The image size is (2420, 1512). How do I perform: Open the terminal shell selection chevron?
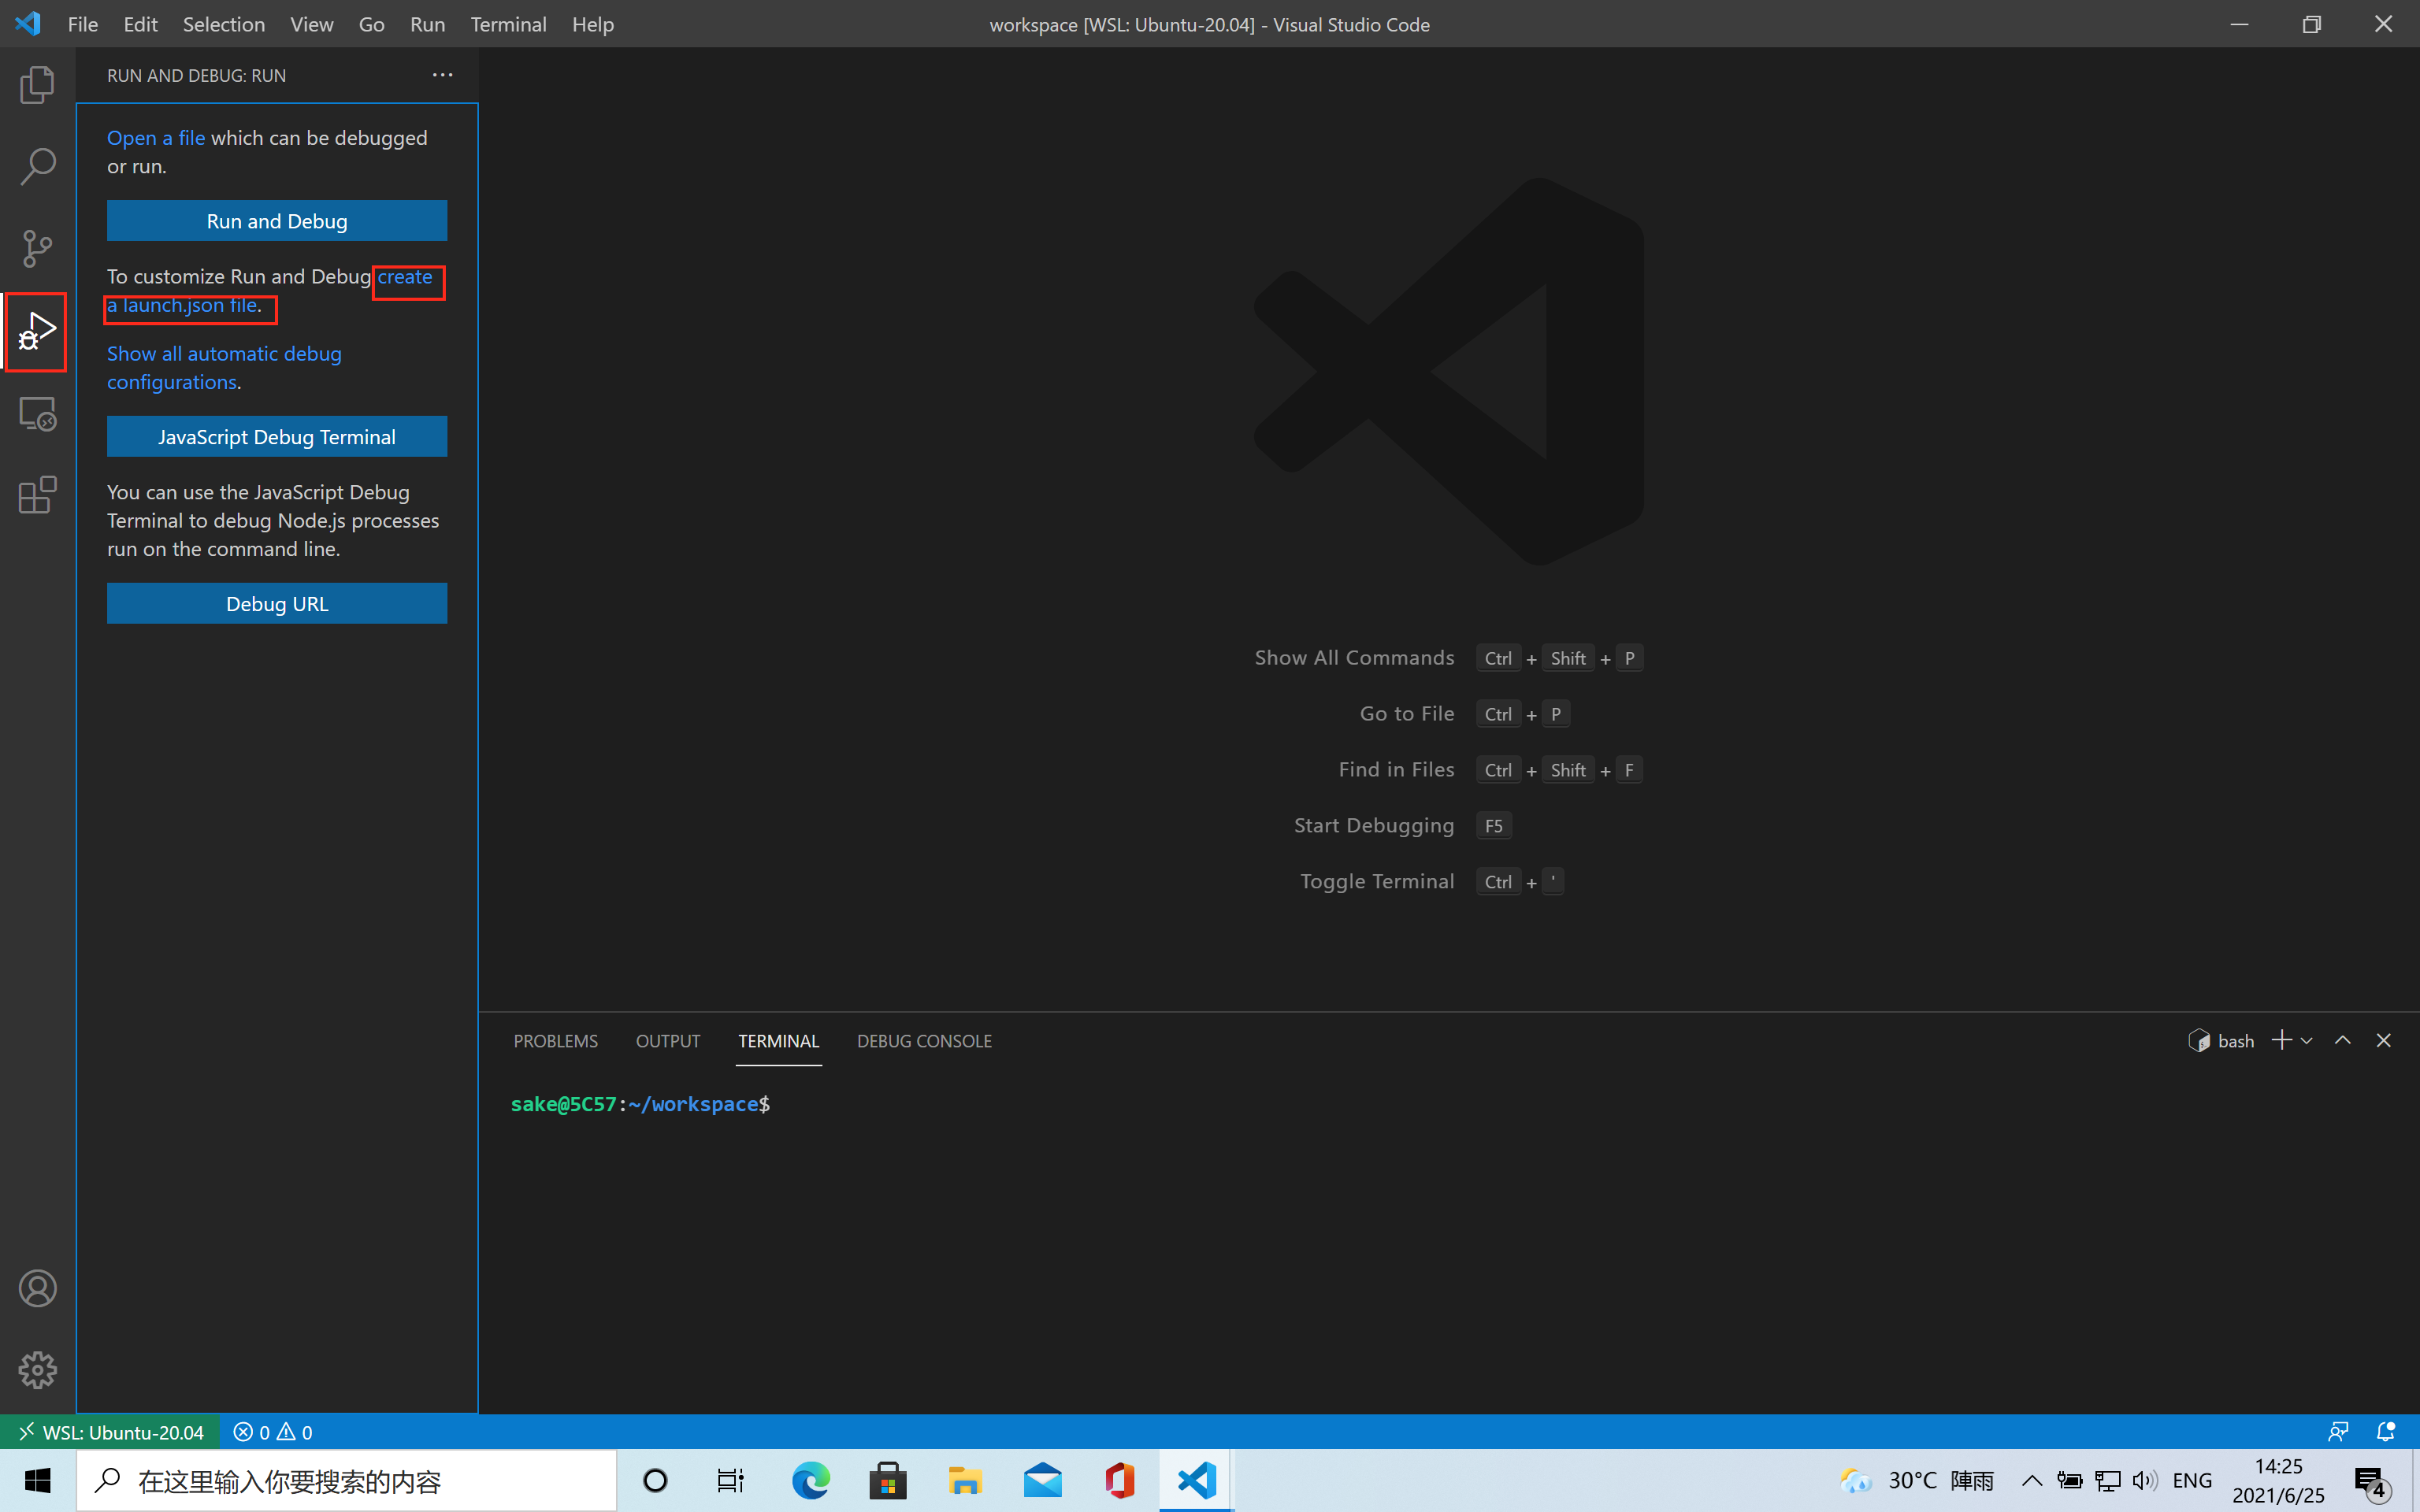2307,1040
